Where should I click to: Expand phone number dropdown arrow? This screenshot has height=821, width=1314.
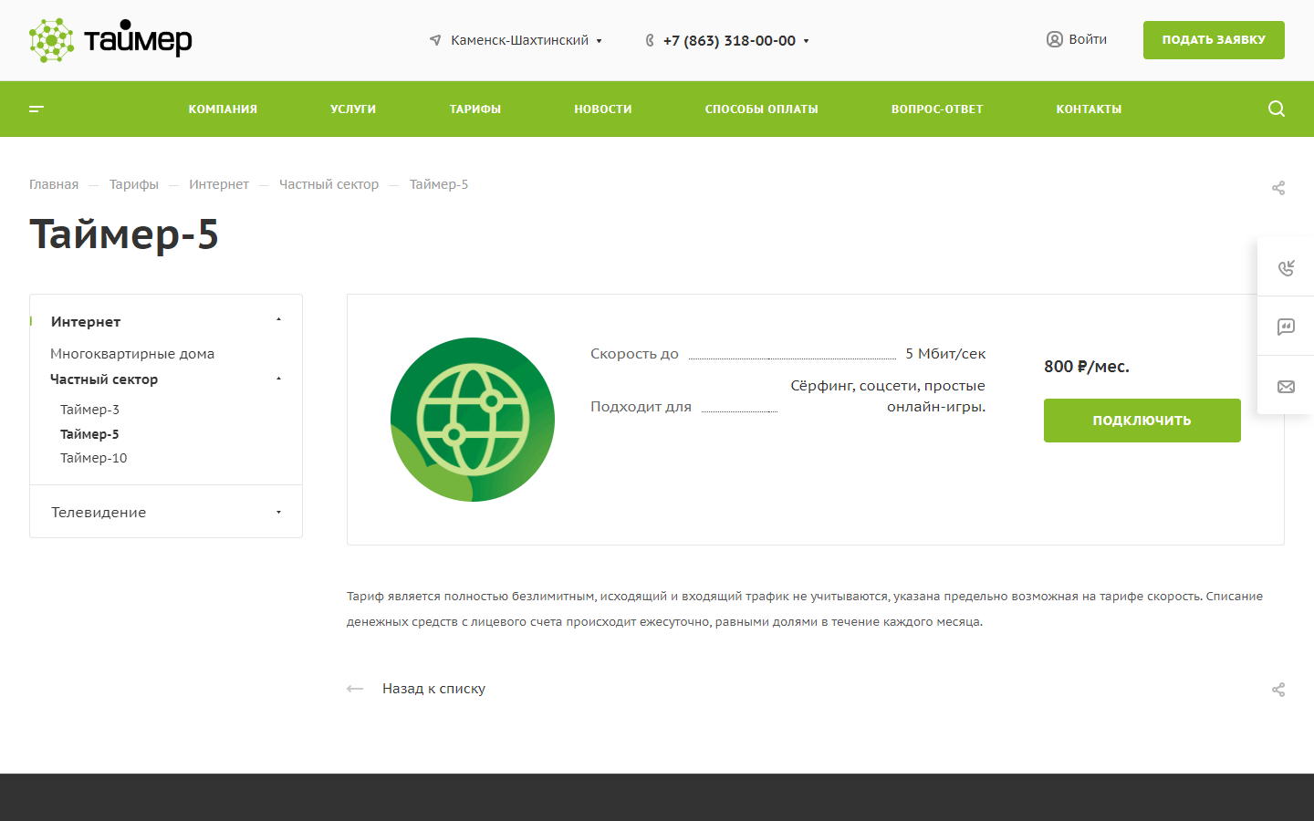coord(806,41)
